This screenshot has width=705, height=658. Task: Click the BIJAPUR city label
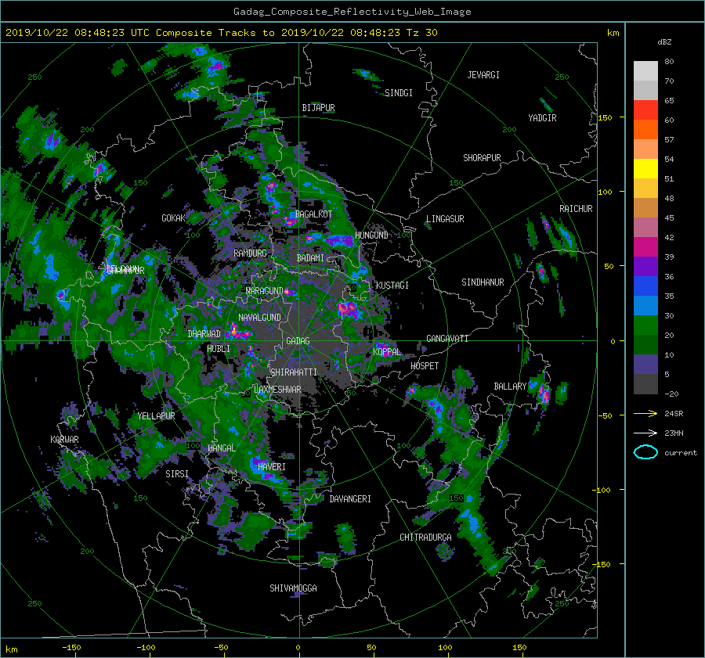click(x=318, y=108)
